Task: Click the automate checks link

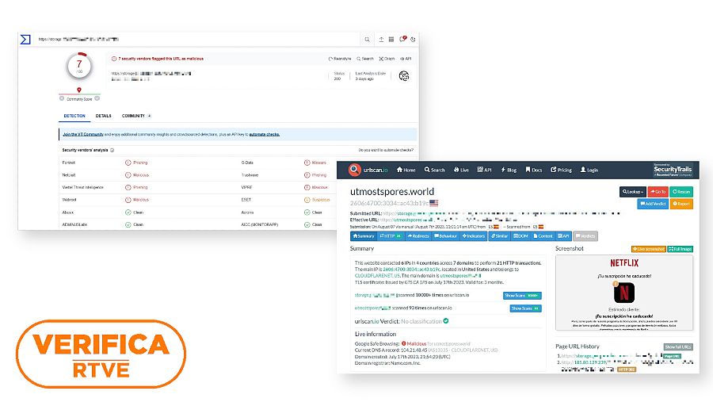Action: [x=264, y=134]
